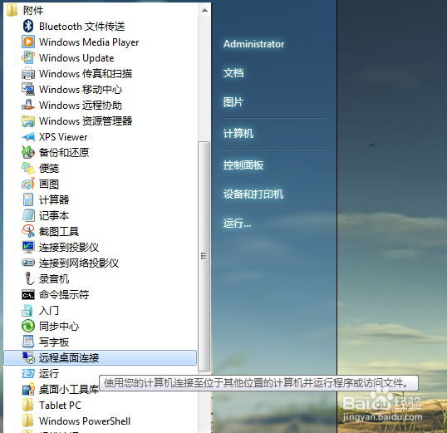Click the program list scrollbar thumb
The image size is (447, 433).
point(204,256)
